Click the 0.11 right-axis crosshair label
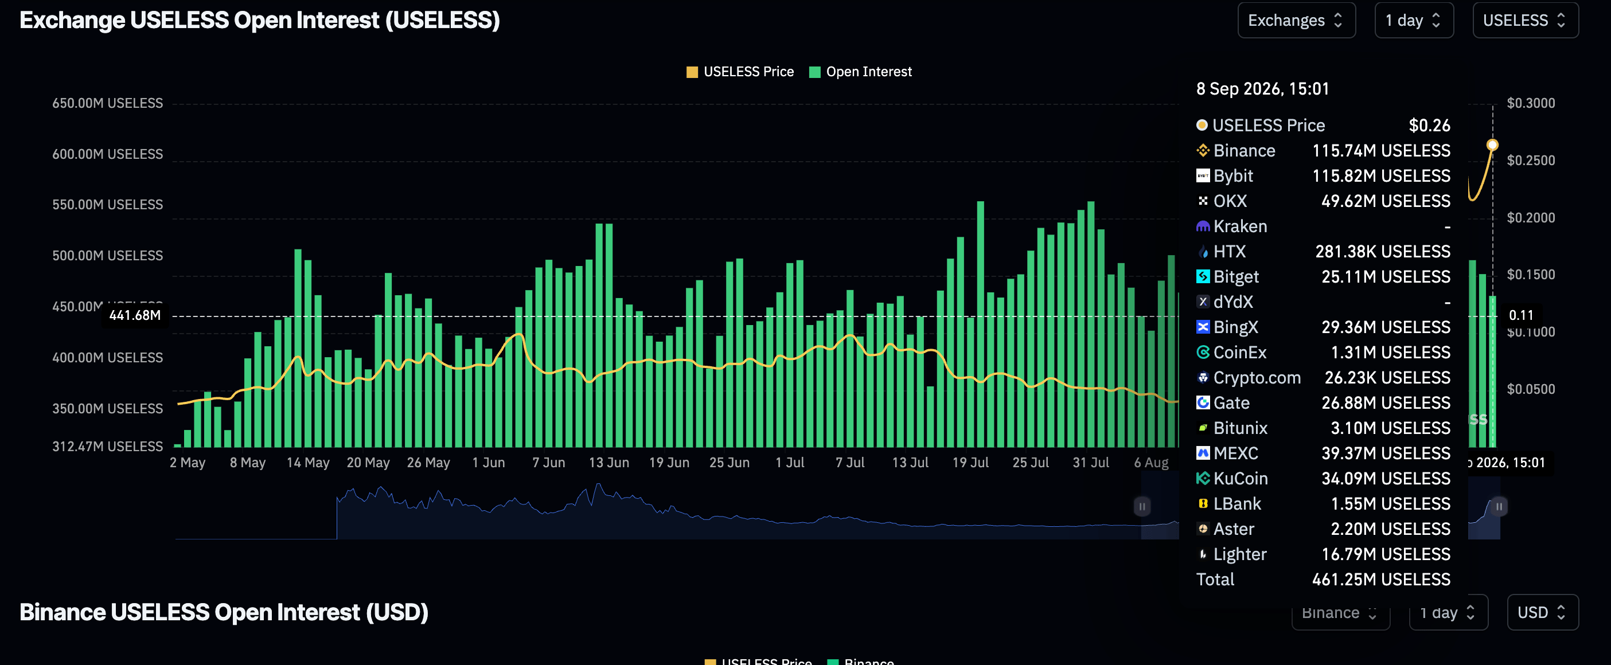 click(1521, 316)
